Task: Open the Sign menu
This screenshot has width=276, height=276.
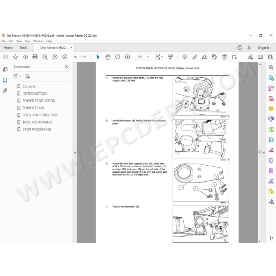Action: pyautogui.click(x=28, y=41)
